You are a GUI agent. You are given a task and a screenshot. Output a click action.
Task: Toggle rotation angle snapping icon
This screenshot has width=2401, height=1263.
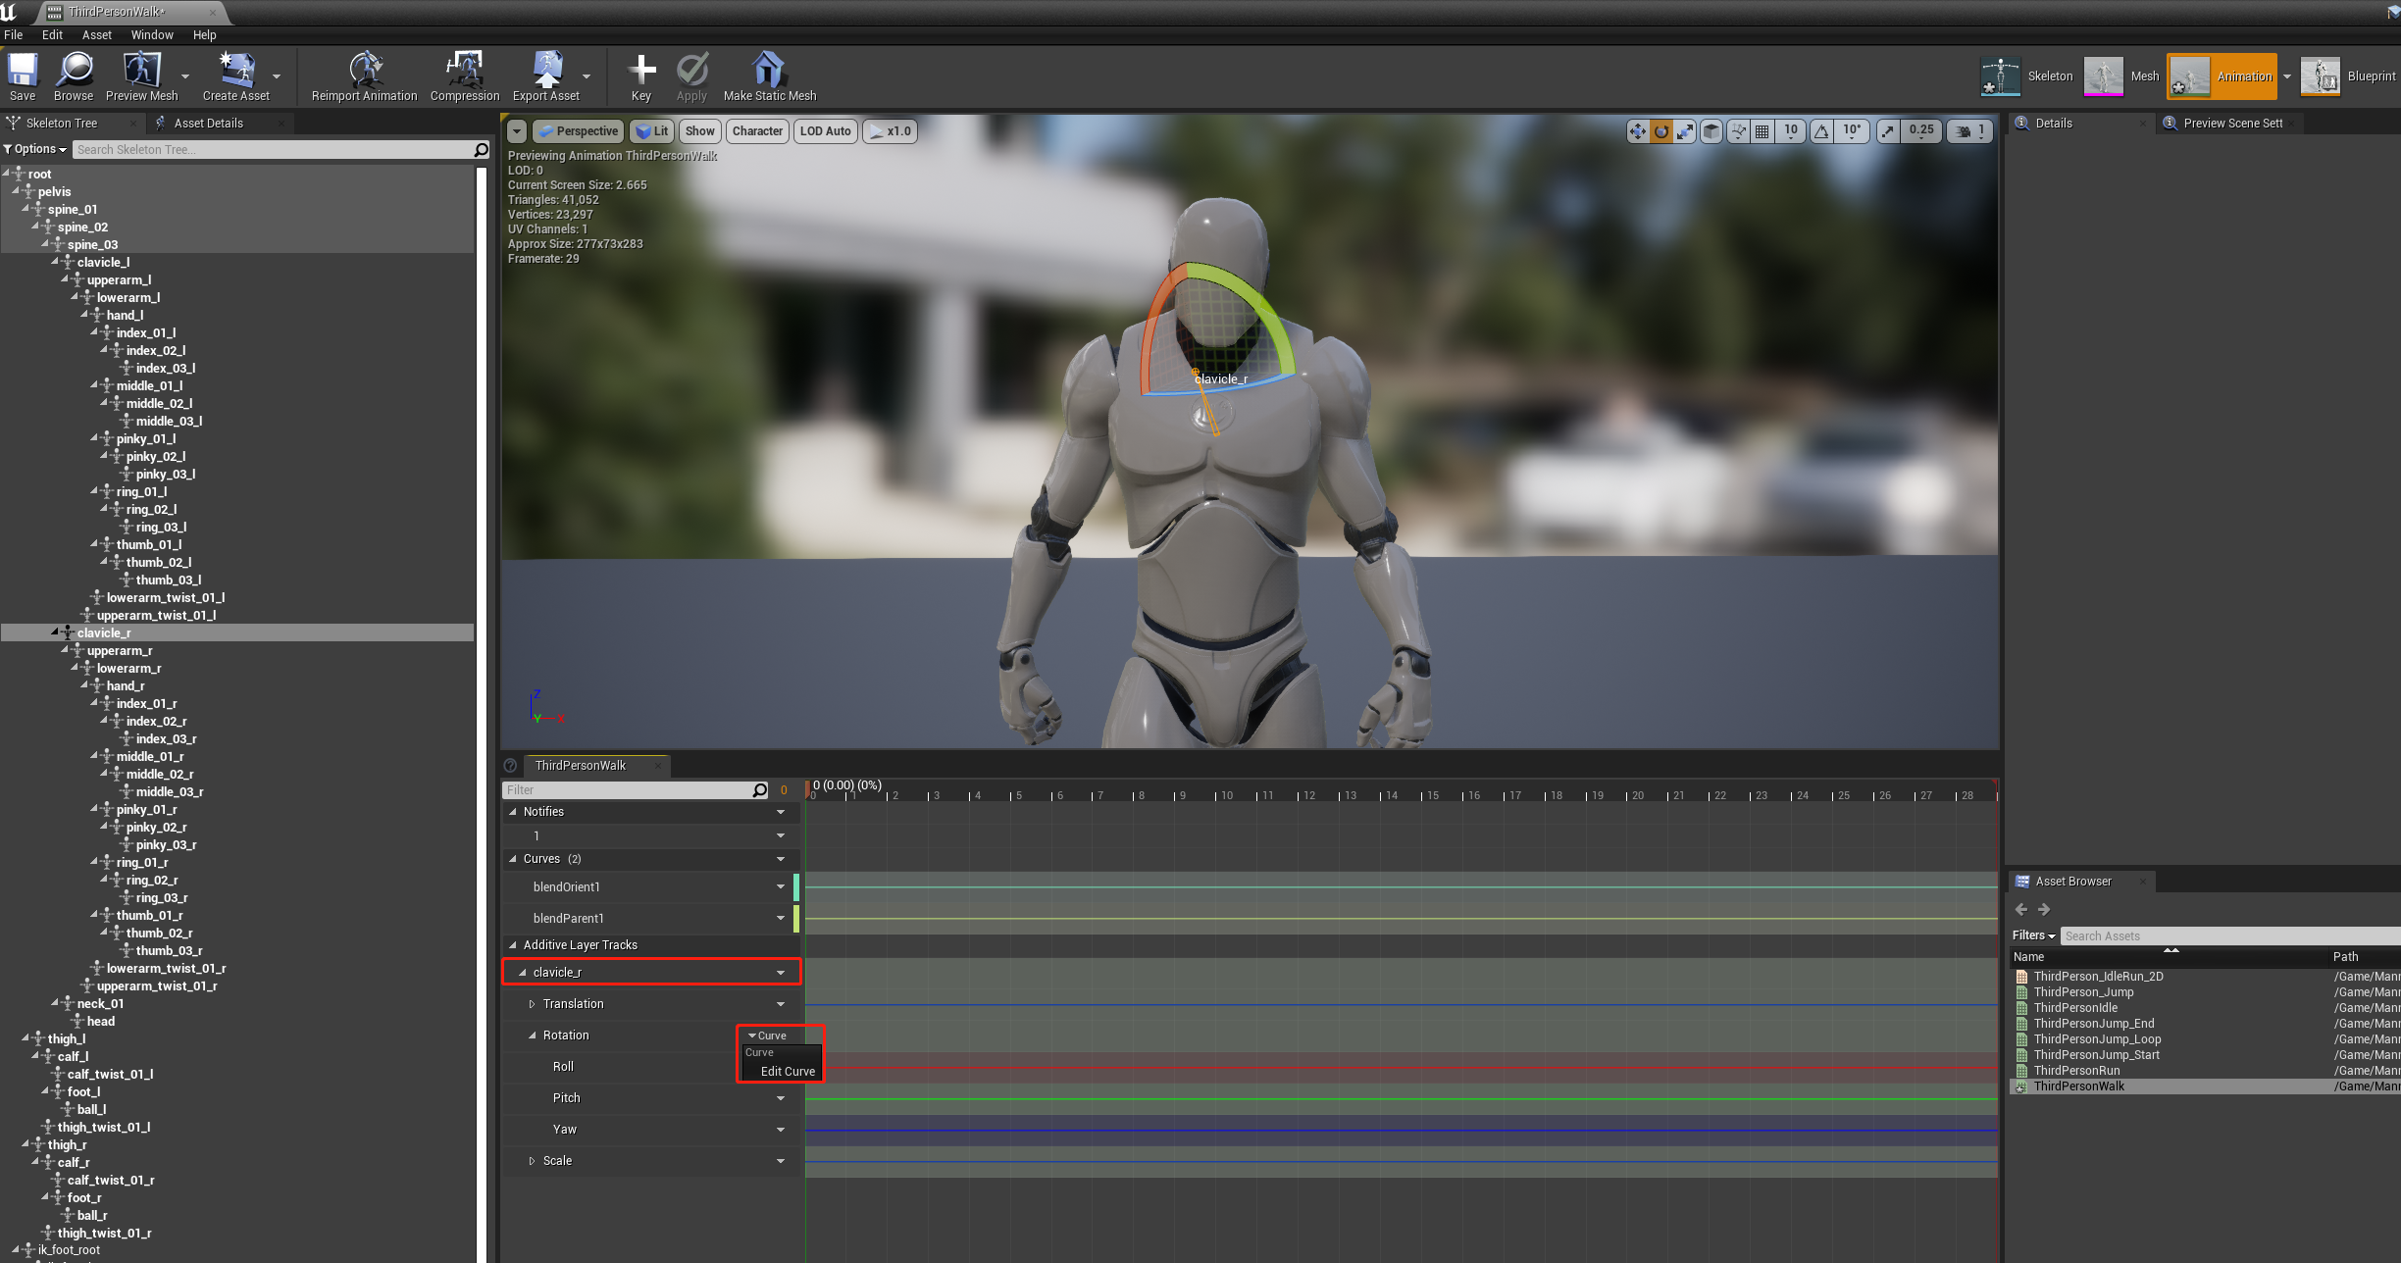click(x=1821, y=131)
